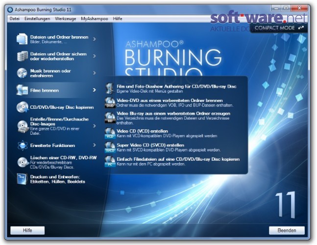Click the disc copy icon
317x245 pixels.
point(23,107)
